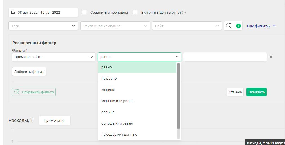This screenshot has height=145, width=285.
Task: Collapse the Еще фильтры link
Action: point(261,26)
